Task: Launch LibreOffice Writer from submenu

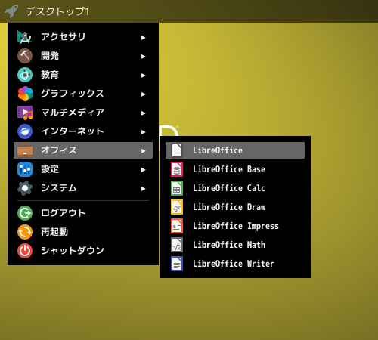Action: point(235,264)
